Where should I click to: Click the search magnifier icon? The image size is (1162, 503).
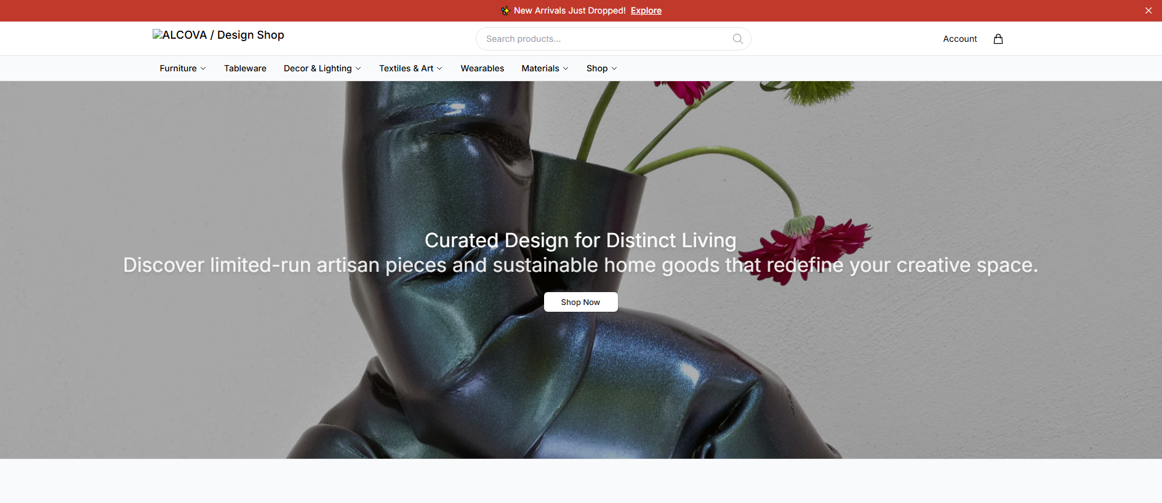click(x=737, y=39)
